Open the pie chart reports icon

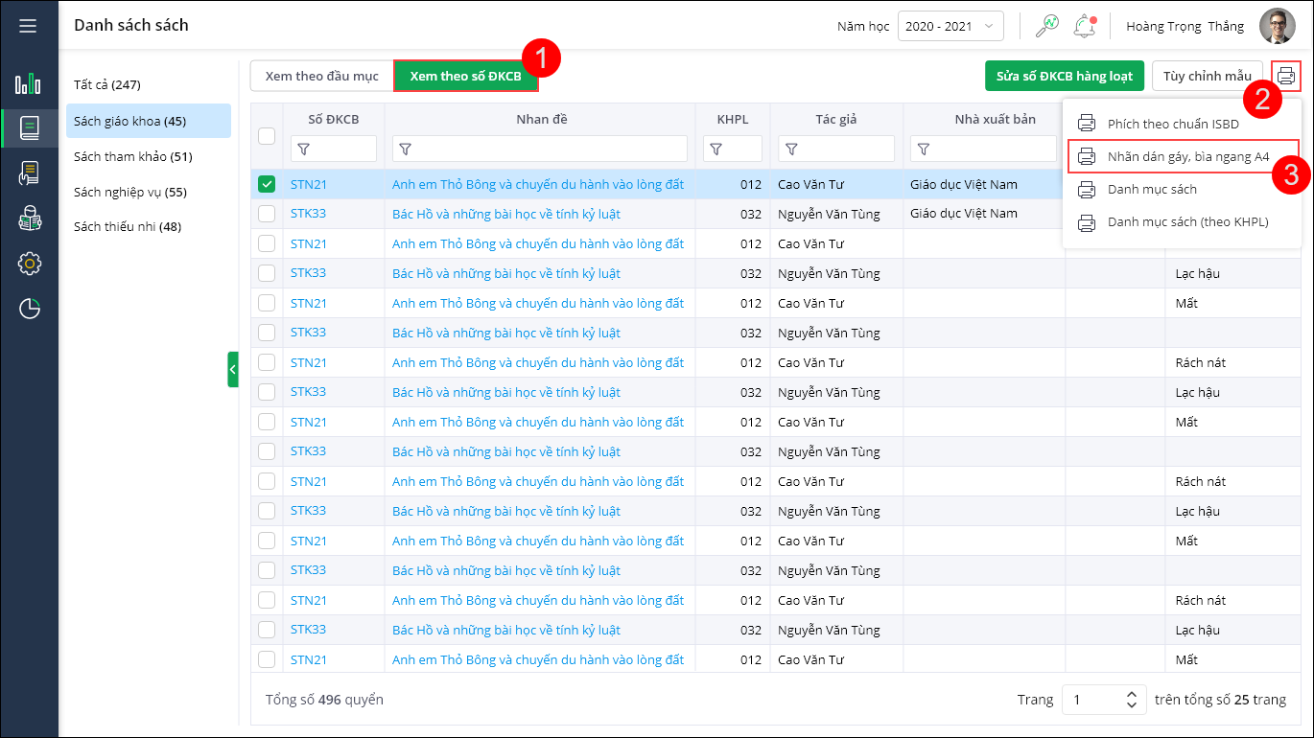coord(30,309)
